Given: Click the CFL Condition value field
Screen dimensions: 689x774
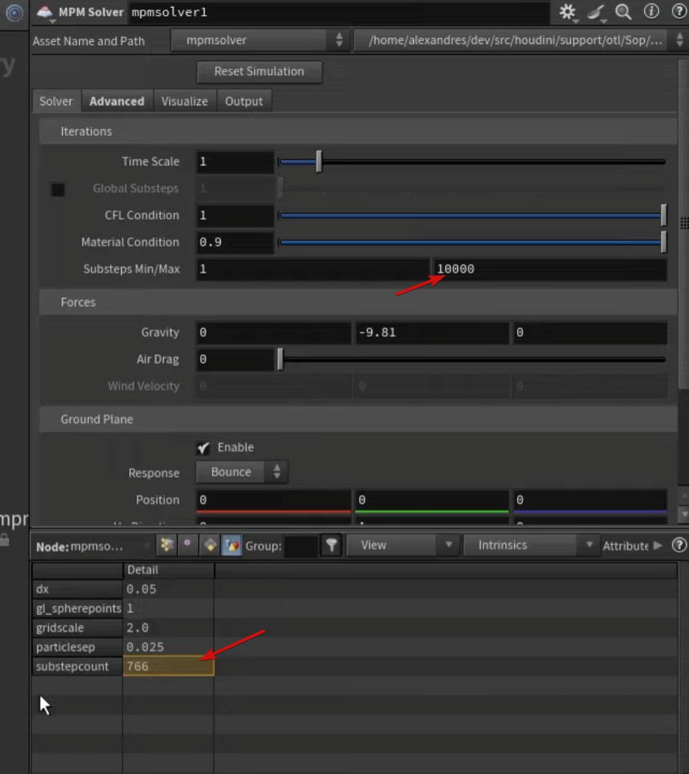Looking at the screenshot, I should 235,215.
